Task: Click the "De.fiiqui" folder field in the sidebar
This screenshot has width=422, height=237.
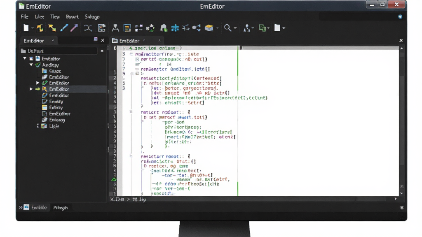Action: (x=59, y=51)
